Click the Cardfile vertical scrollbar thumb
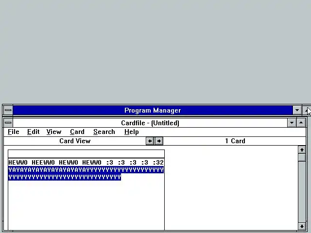The height and width of the screenshot is (233, 311). (x=302, y=157)
